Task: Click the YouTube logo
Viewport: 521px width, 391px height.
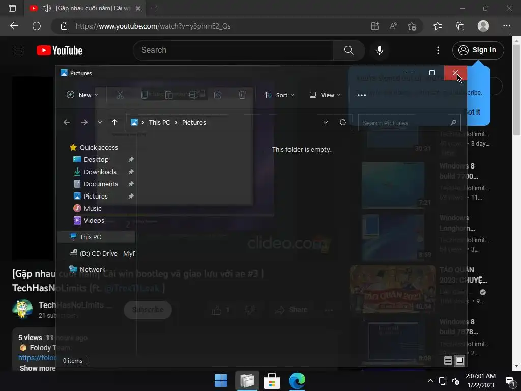Action: [60, 50]
